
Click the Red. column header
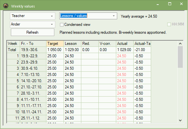pyautogui.click(x=90, y=44)
